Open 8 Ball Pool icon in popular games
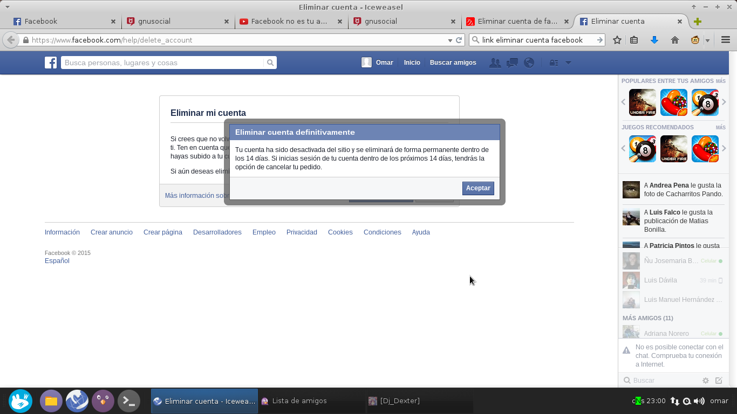Screen dimensions: 737x414 [x=705, y=102]
